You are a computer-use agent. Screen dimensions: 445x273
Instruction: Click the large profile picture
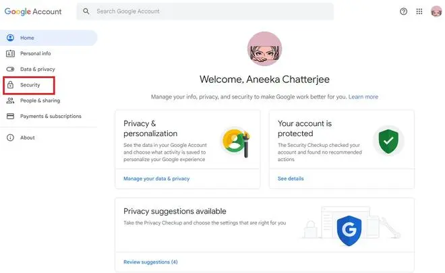(264, 49)
